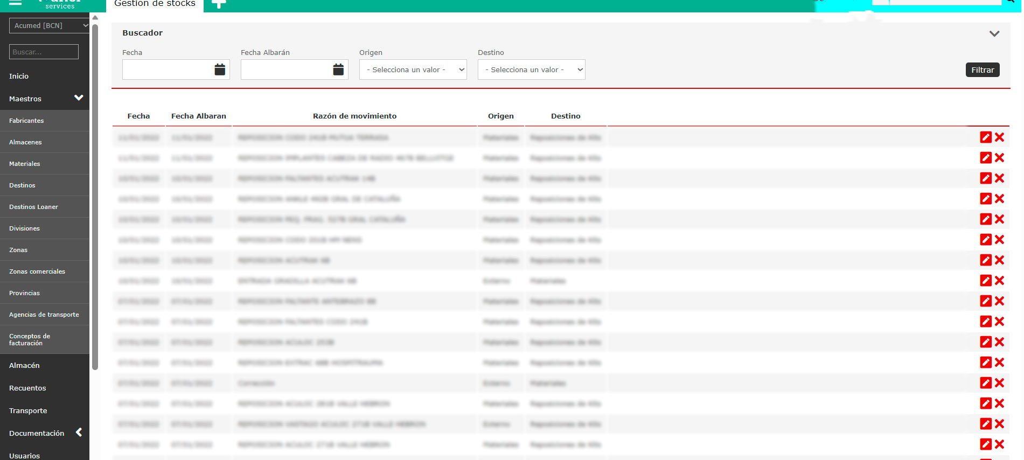
Task: Collapse the Buscador panel chevron
Action: [994, 33]
